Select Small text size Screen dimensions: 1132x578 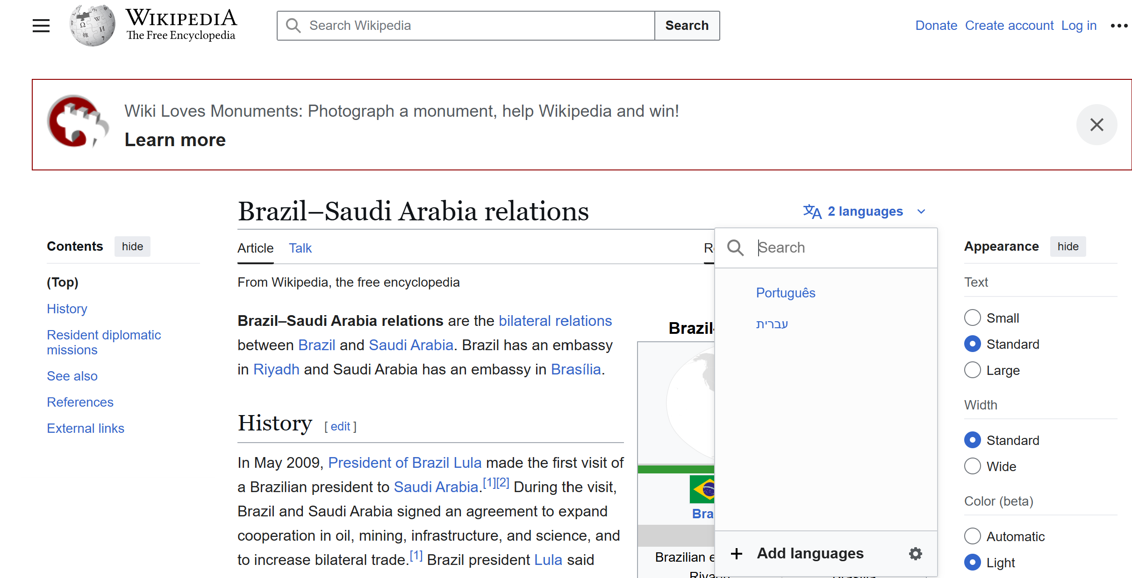coord(973,318)
